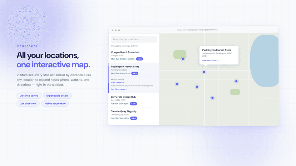Click Tue-Sat 10am-6pm hours text
Viewport: 296px width, 166px height.
coord(119,104)
